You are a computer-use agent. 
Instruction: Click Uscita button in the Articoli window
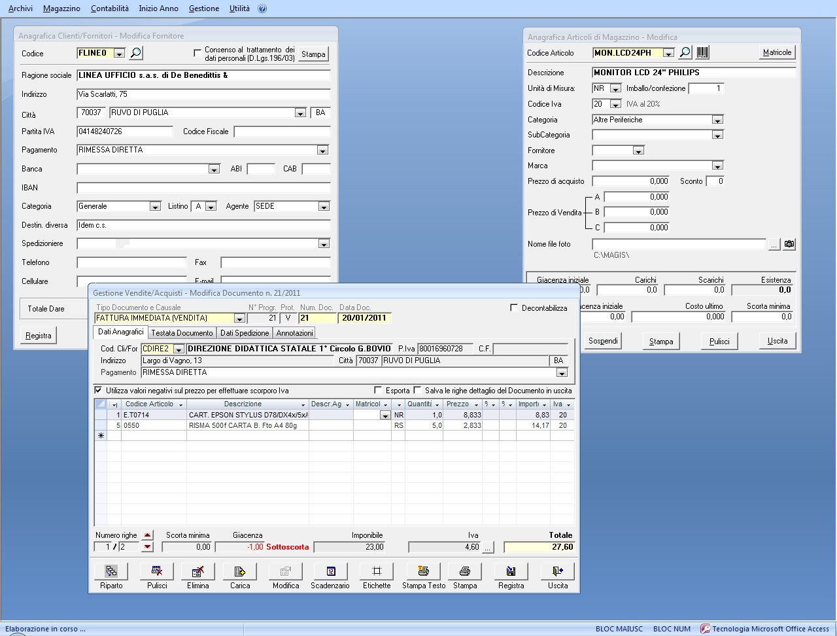click(777, 341)
